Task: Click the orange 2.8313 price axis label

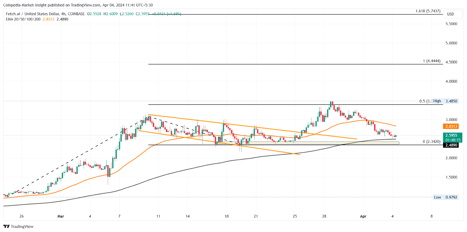Action: [x=451, y=126]
